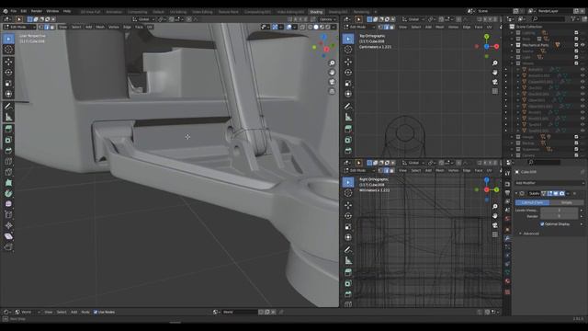This screenshot has width=588, height=331.
Task: Open the Options dropdown in the main viewport header
Action: coord(327,19)
